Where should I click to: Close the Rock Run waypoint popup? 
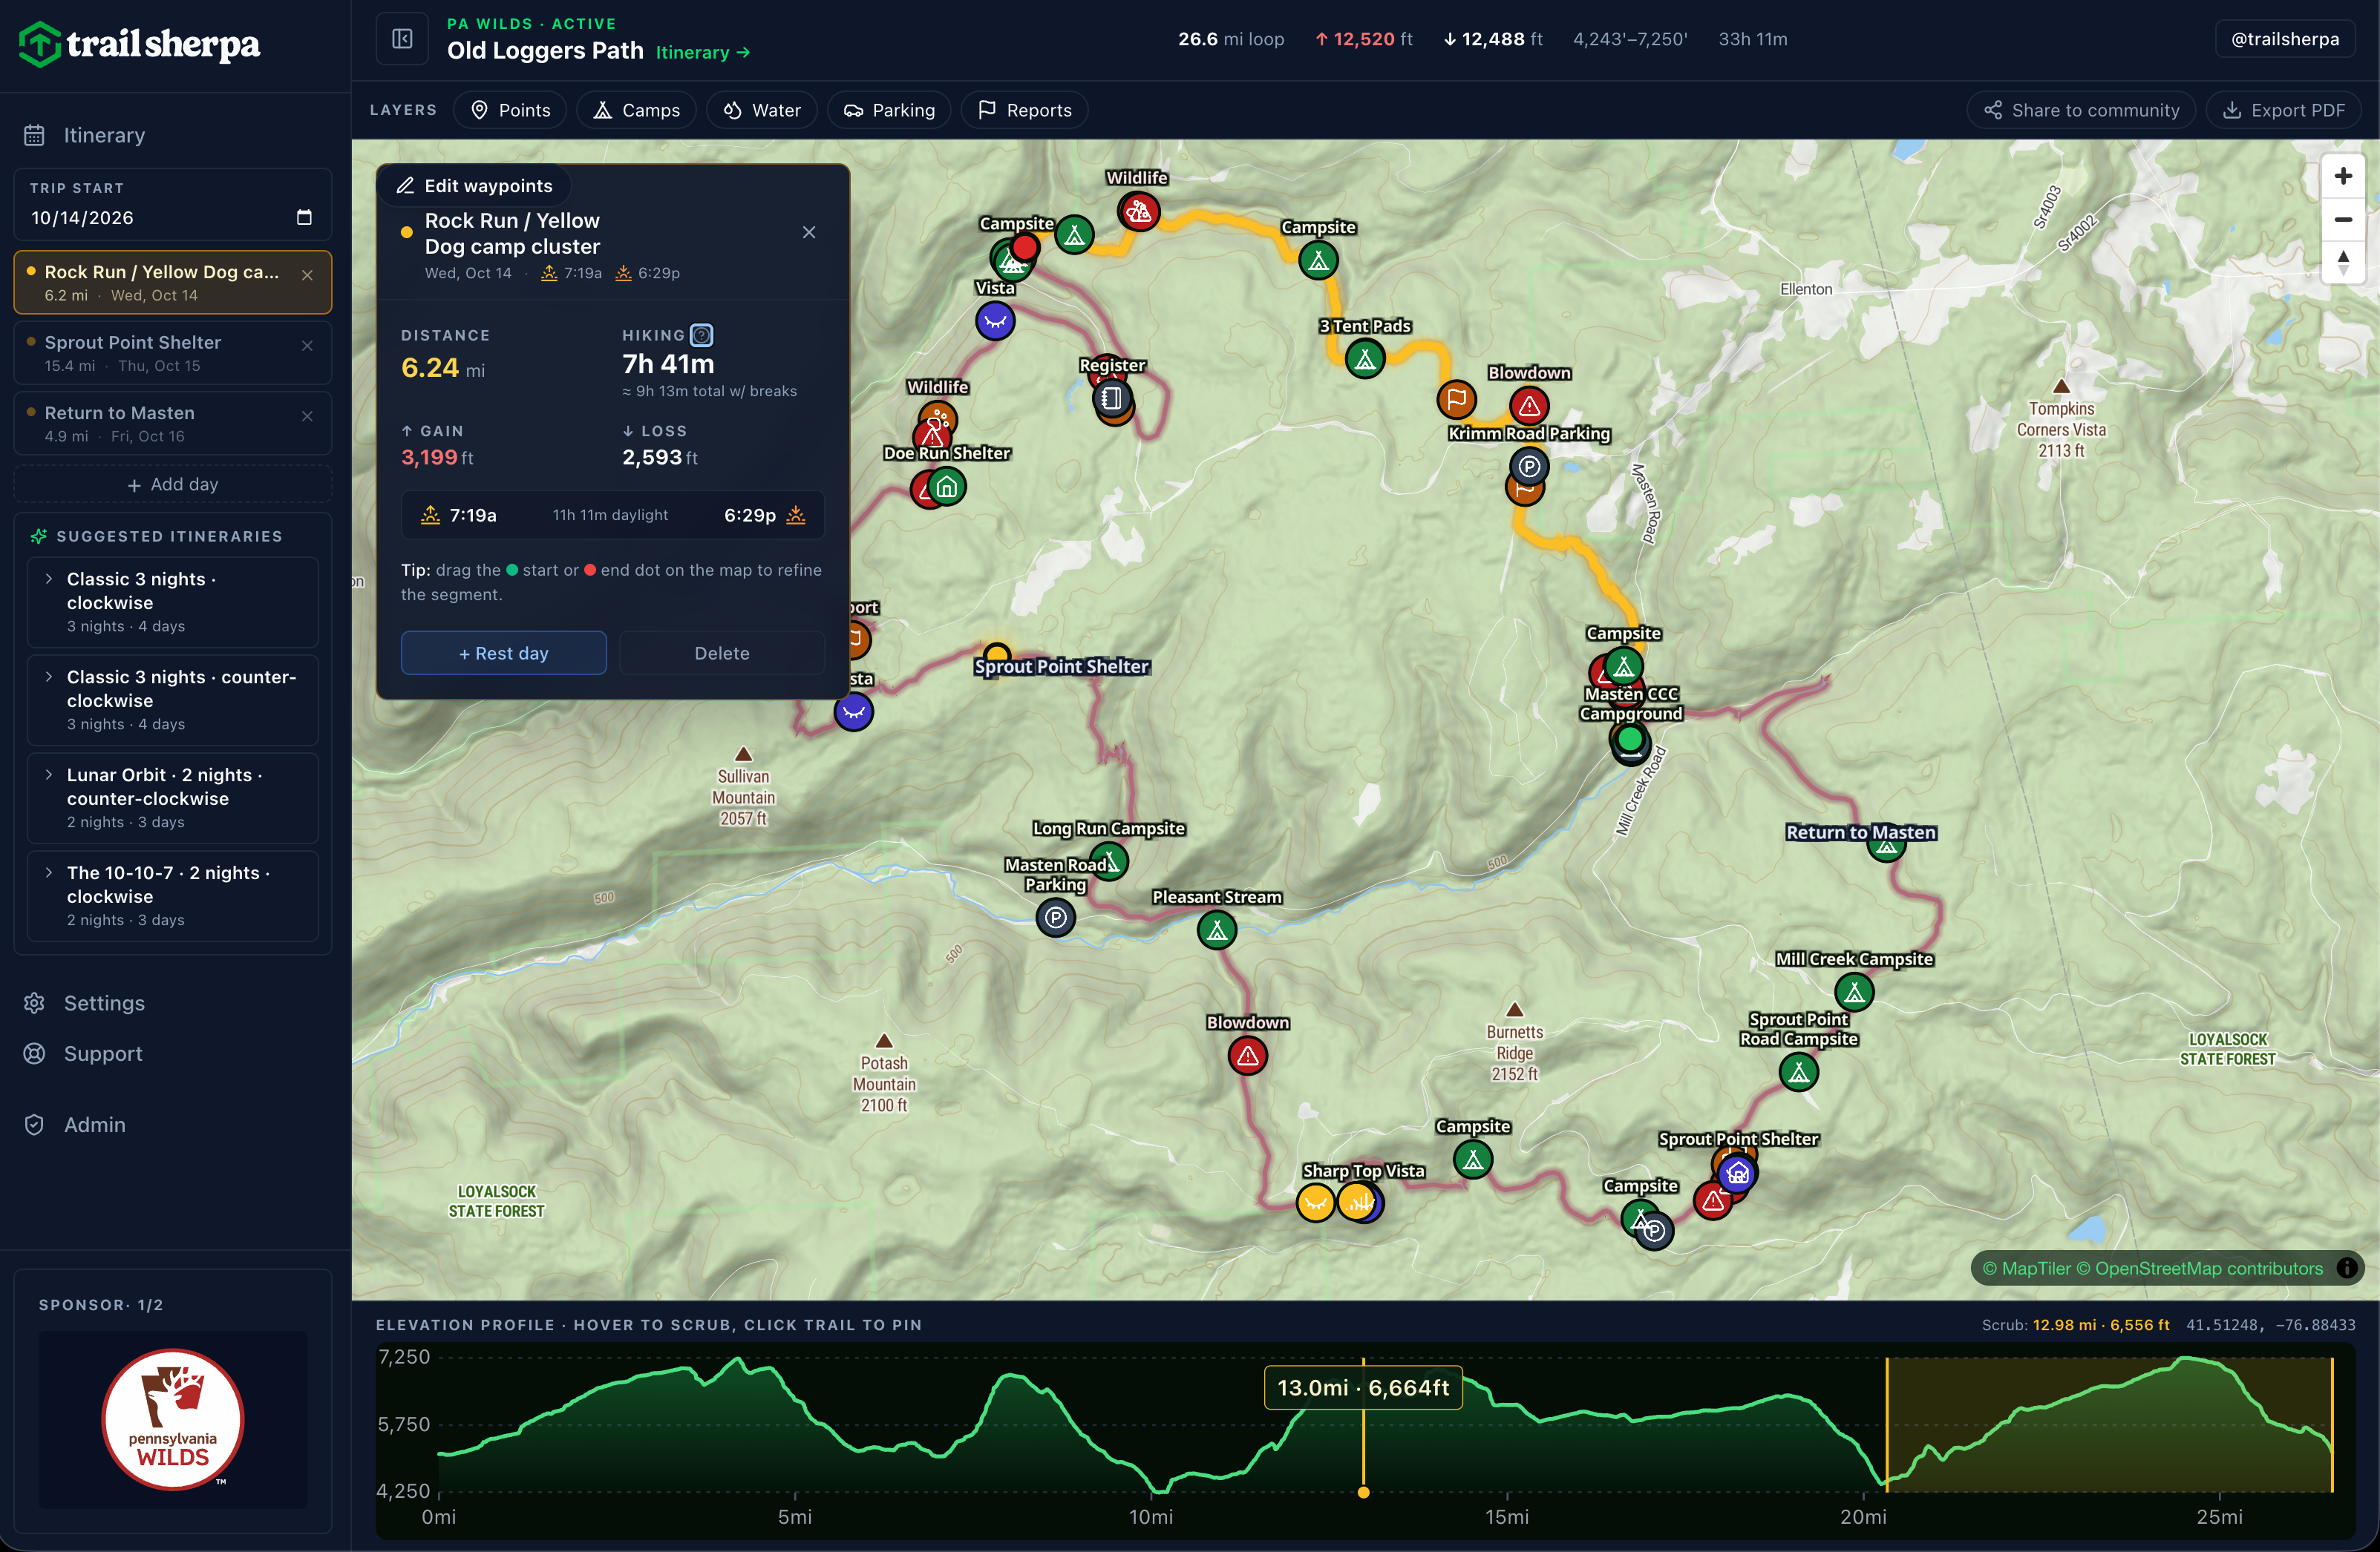pyautogui.click(x=809, y=233)
